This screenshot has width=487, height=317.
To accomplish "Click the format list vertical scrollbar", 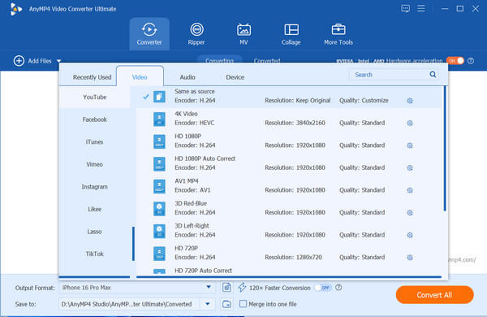I will (445, 149).
